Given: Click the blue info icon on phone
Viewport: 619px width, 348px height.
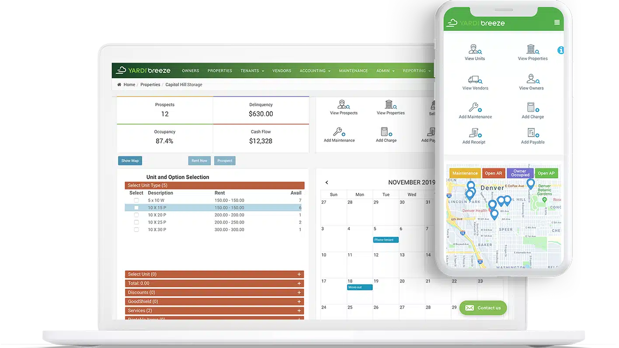Looking at the screenshot, I should [561, 50].
